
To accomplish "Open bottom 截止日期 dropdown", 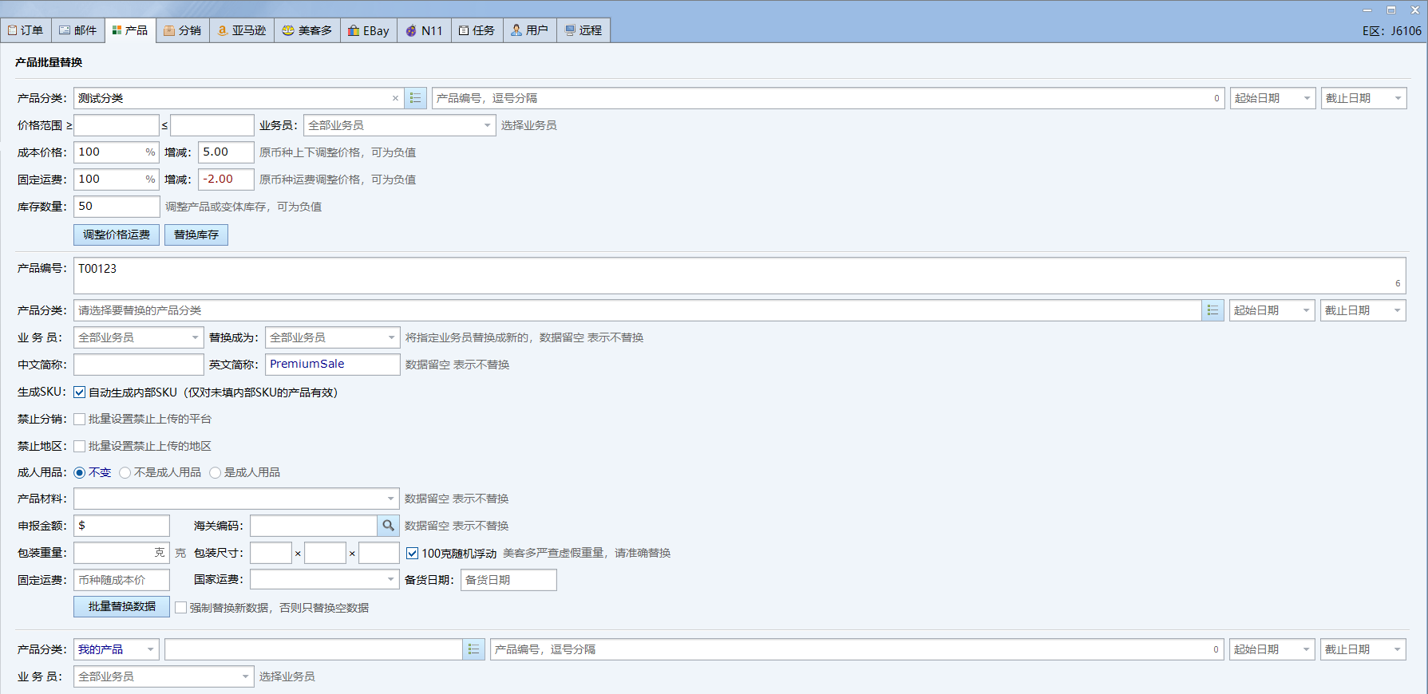I will tap(1363, 649).
